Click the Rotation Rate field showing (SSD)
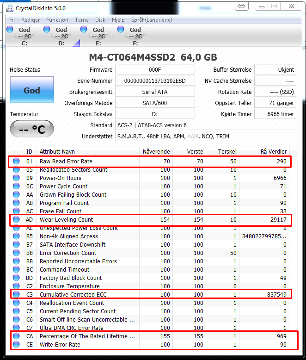 275,92
